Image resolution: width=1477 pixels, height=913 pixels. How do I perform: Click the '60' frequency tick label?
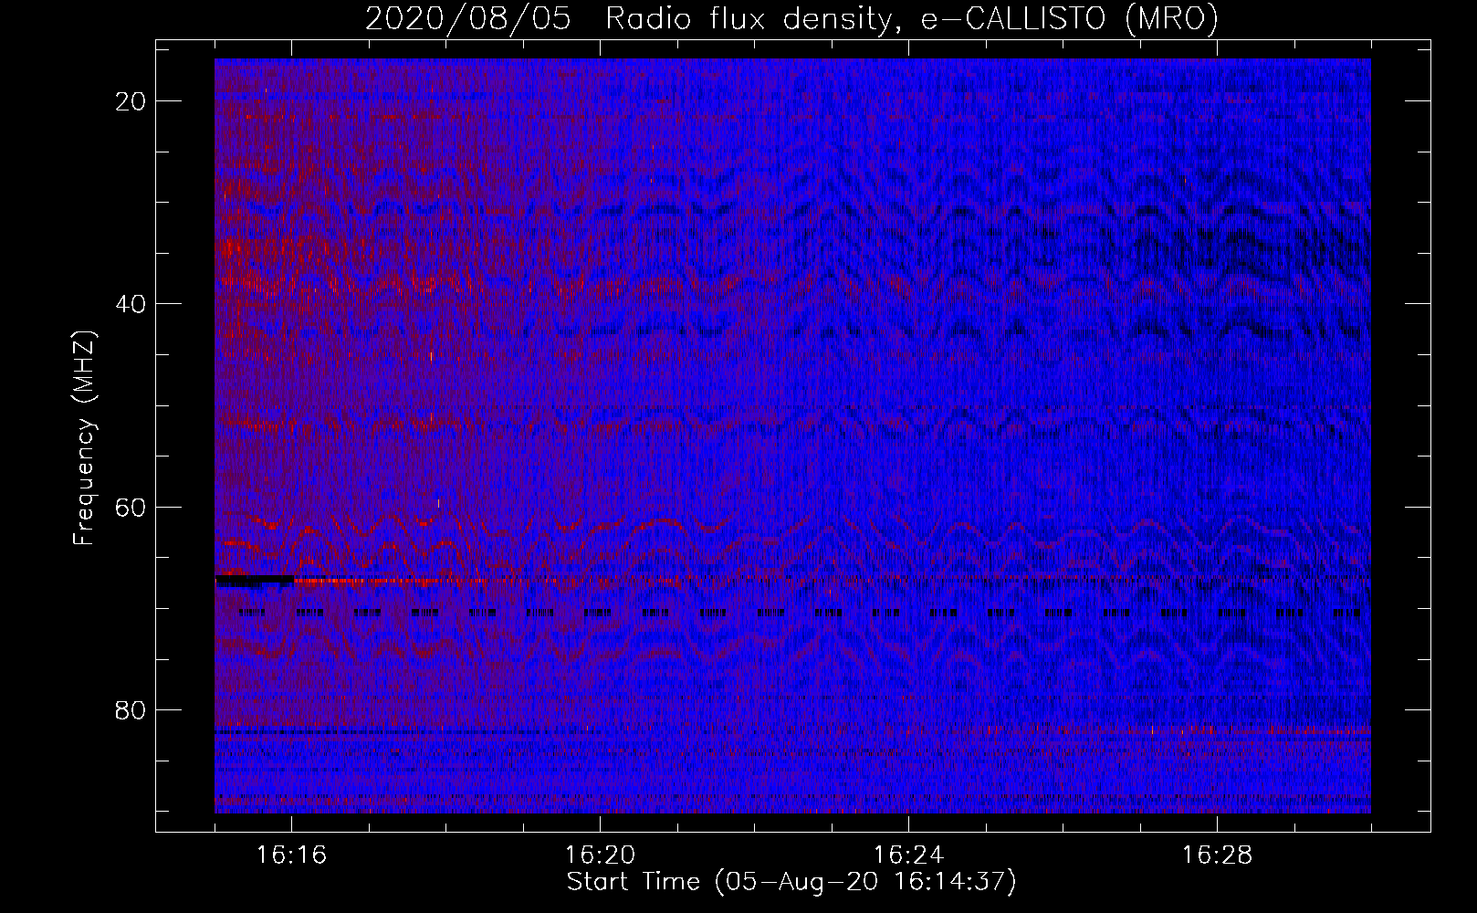pyautogui.click(x=131, y=508)
